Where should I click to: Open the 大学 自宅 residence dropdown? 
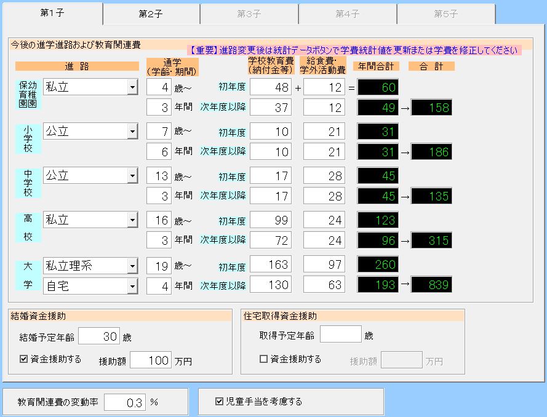(132, 285)
